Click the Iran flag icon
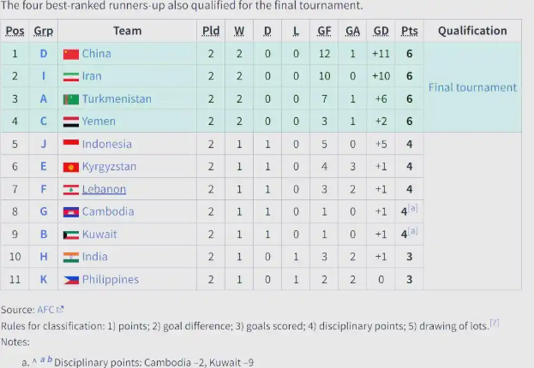 pyautogui.click(x=71, y=76)
